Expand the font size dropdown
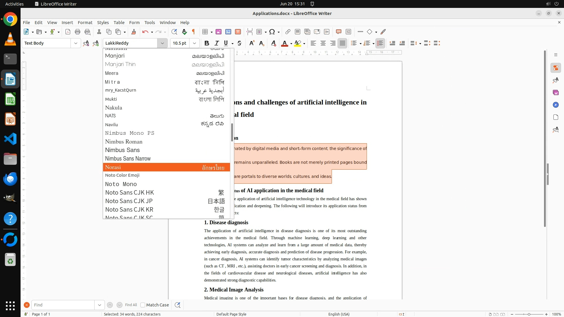This screenshot has height=317, width=564. [194, 43]
